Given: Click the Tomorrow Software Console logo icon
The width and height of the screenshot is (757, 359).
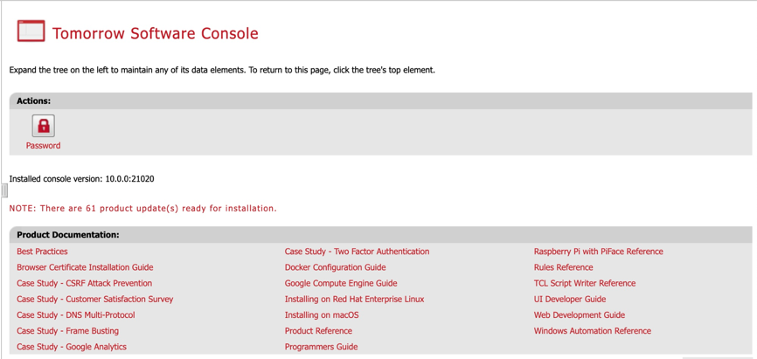Looking at the screenshot, I should click(31, 31).
